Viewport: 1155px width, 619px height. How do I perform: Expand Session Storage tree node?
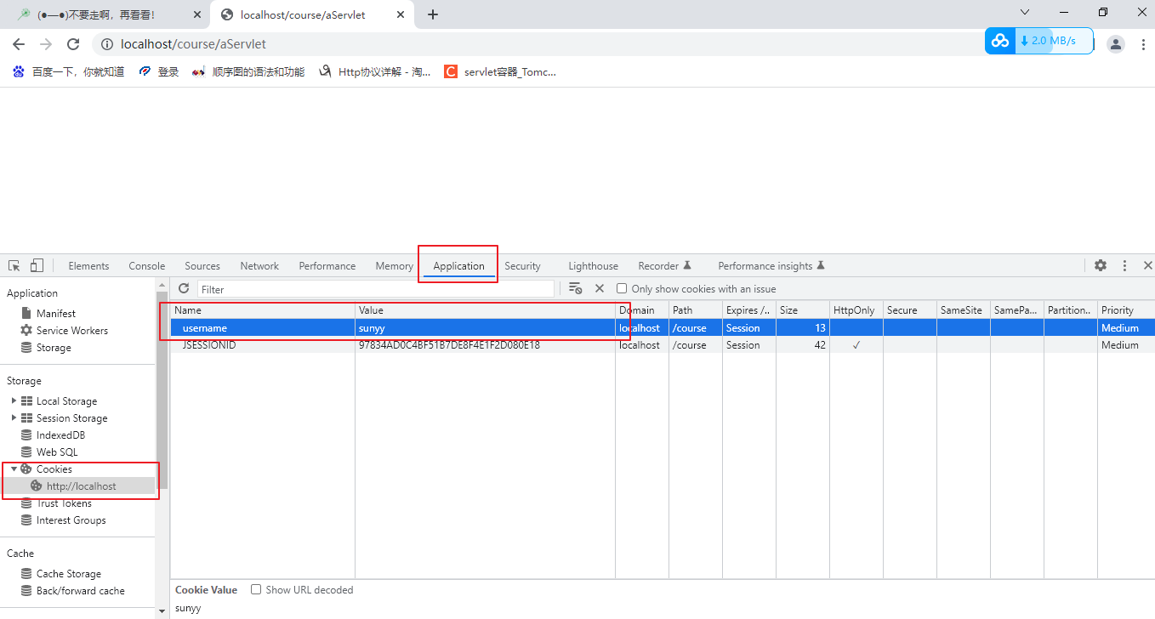coord(14,418)
